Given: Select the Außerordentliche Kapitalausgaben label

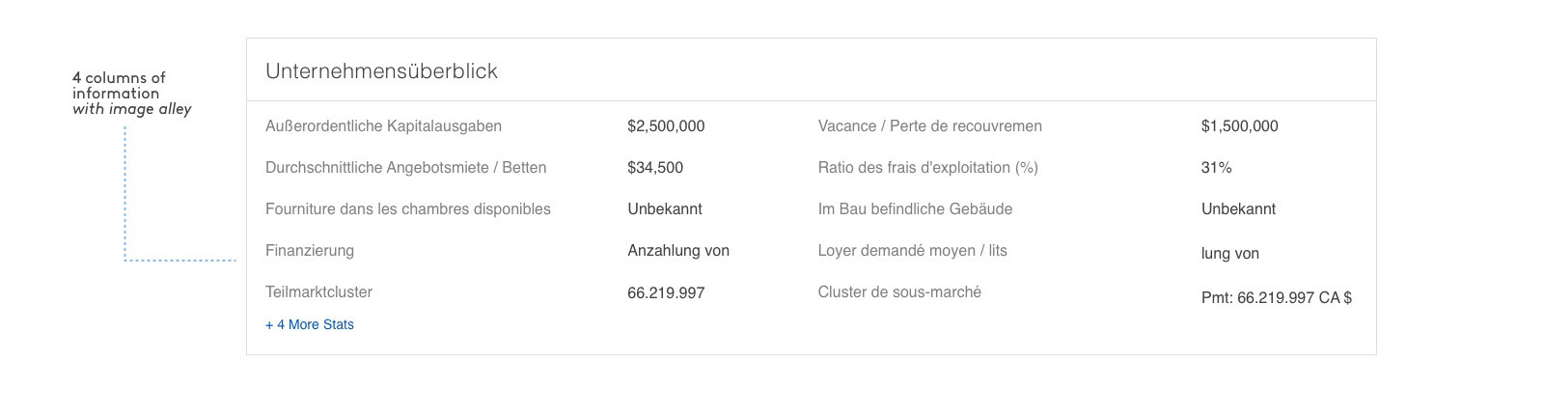Looking at the screenshot, I should click(383, 126).
